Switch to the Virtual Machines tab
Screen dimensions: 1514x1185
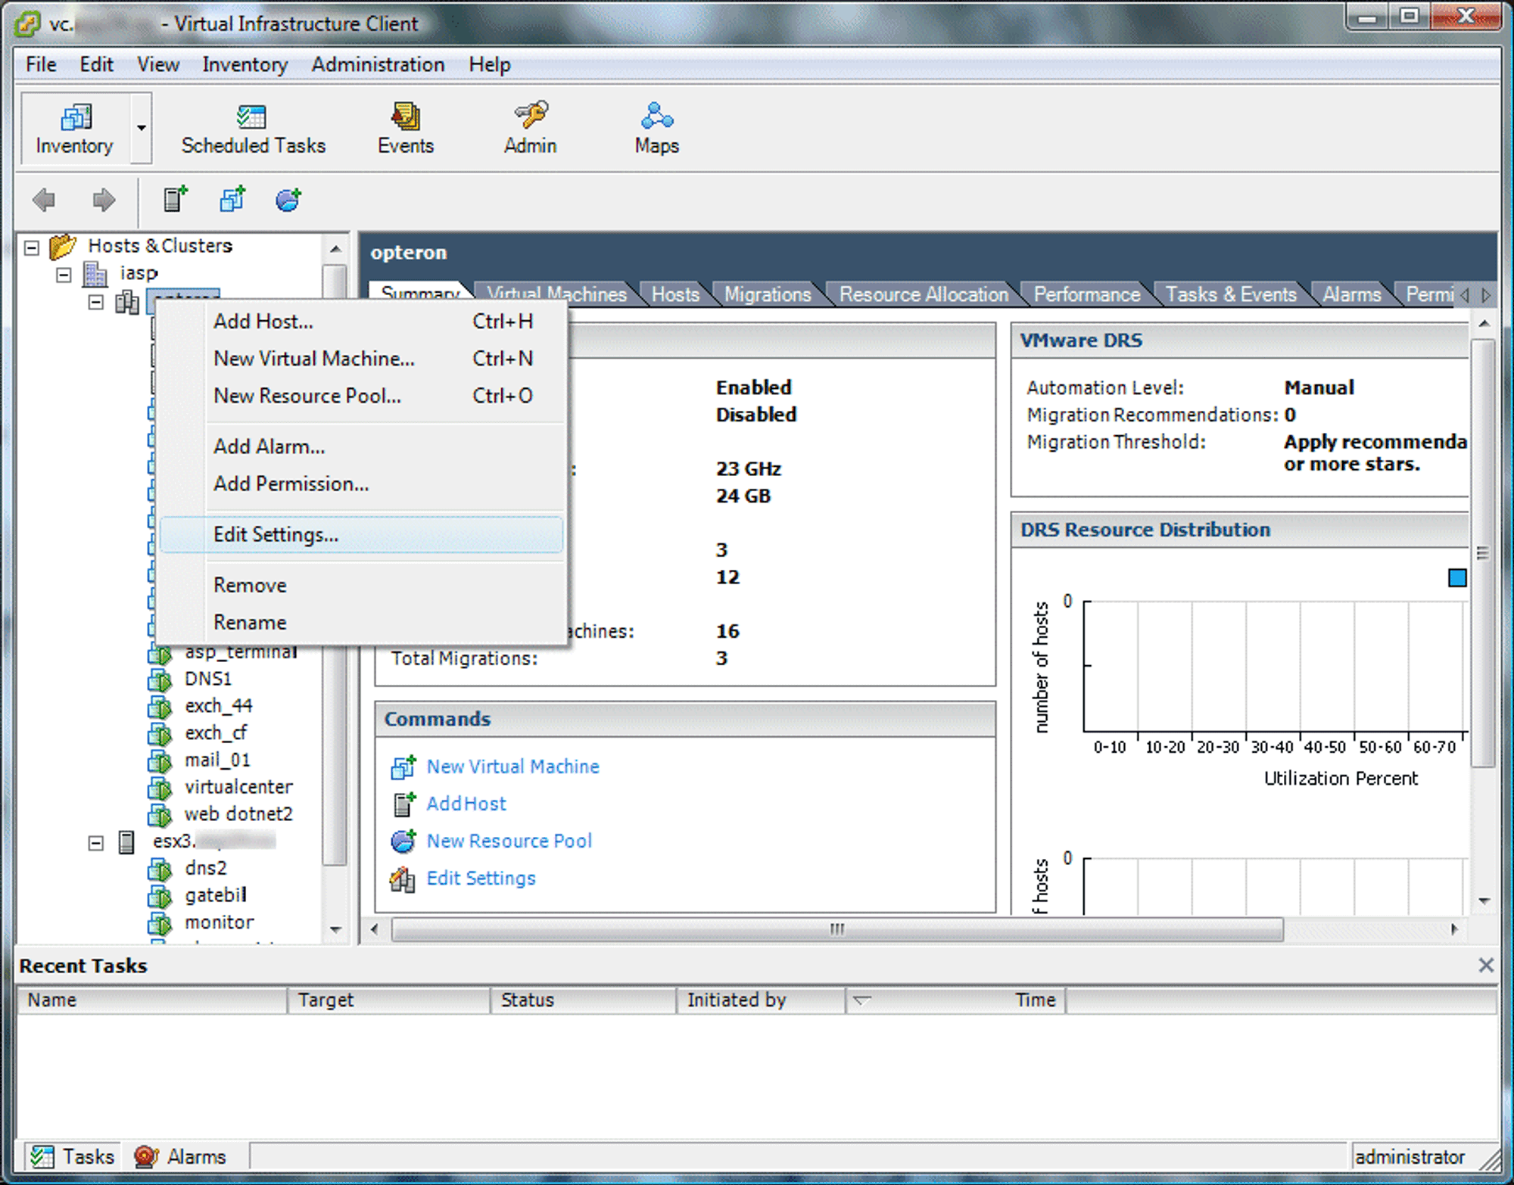pos(556,294)
